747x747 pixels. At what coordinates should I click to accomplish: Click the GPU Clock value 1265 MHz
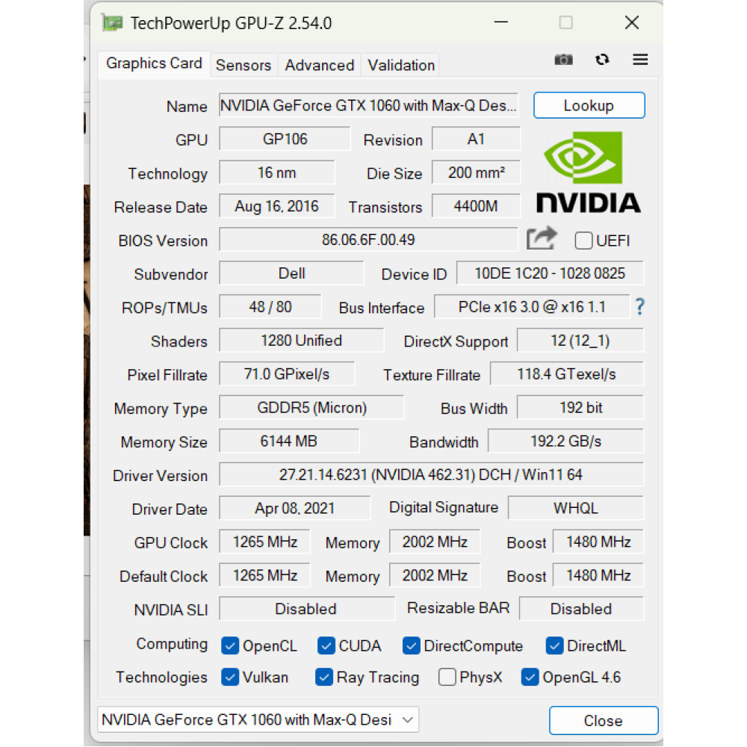(x=264, y=542)
